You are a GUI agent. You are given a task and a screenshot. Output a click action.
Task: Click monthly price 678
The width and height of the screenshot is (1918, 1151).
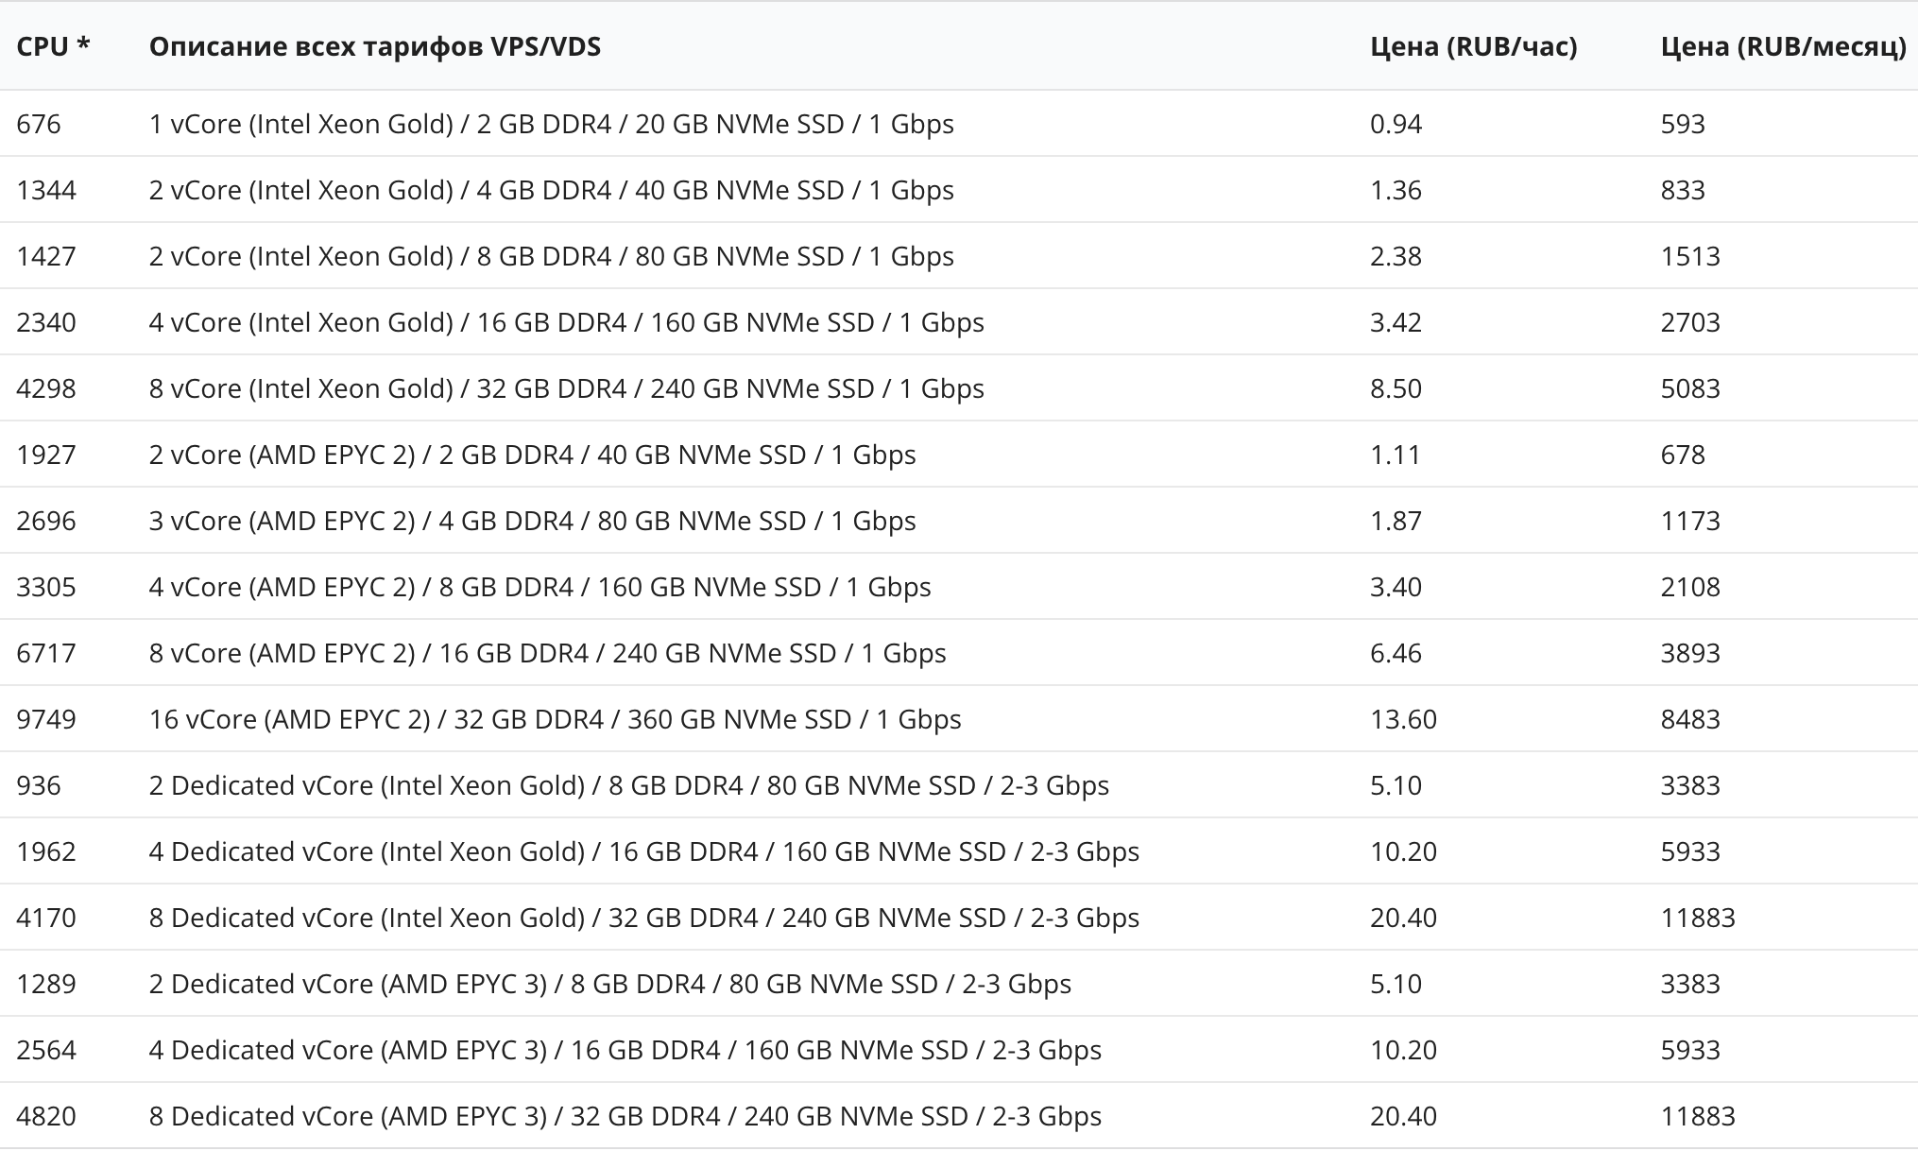[x=1683, y=455]
